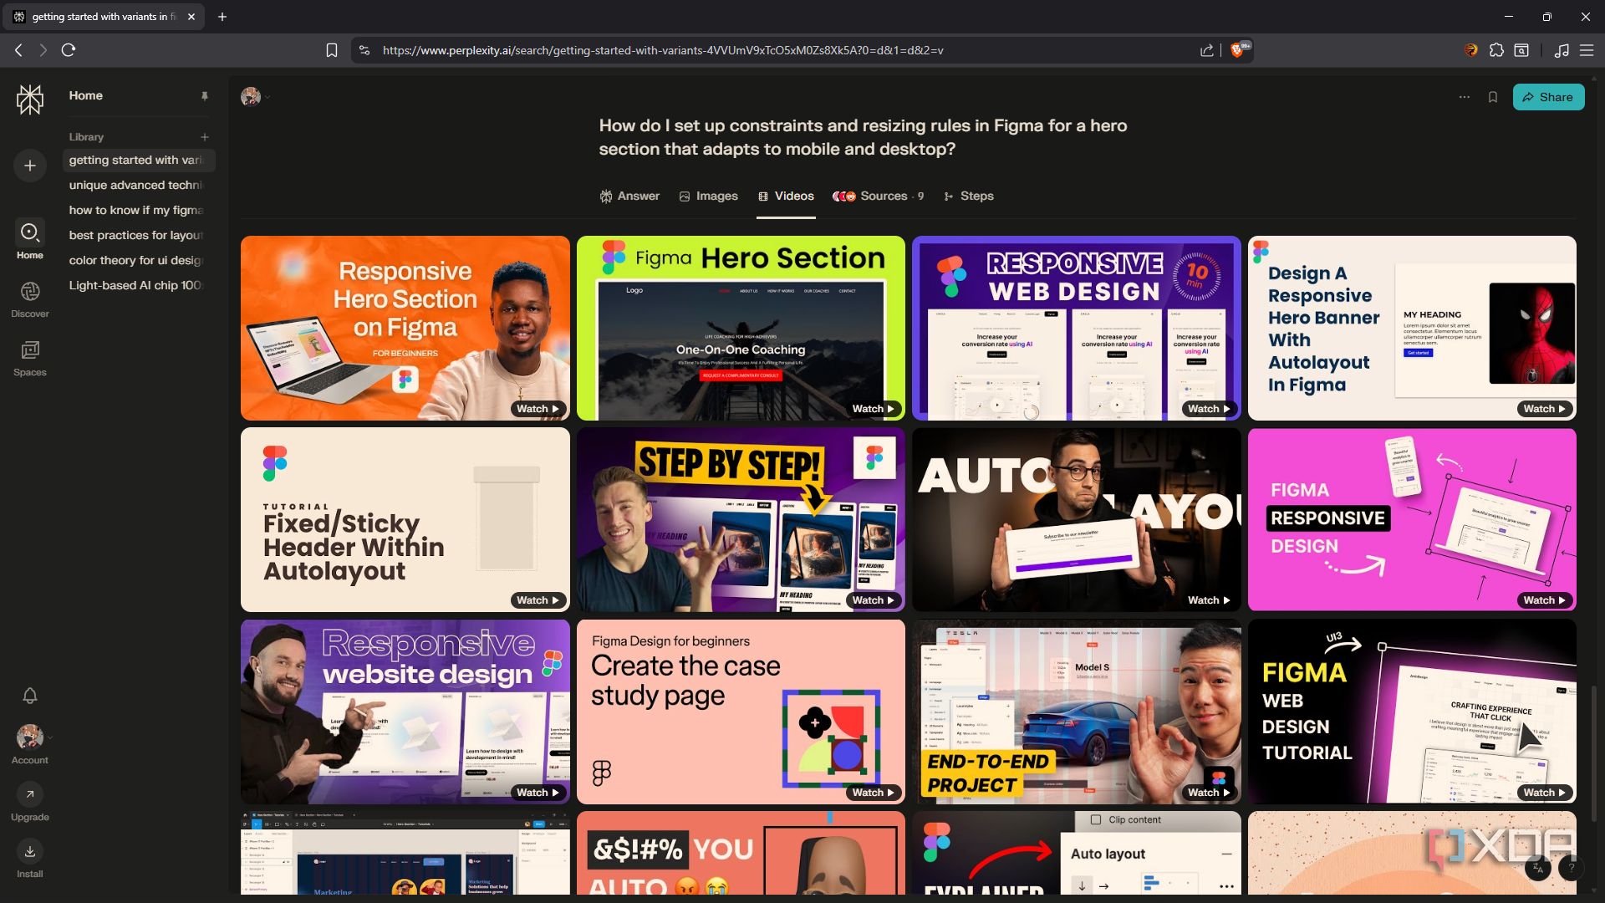Open the Spaces section

(x=30, y=358)
